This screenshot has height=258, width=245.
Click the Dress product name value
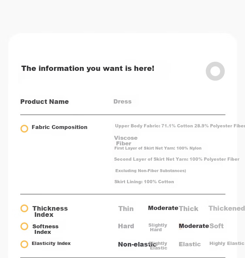[x=122, y=102]
